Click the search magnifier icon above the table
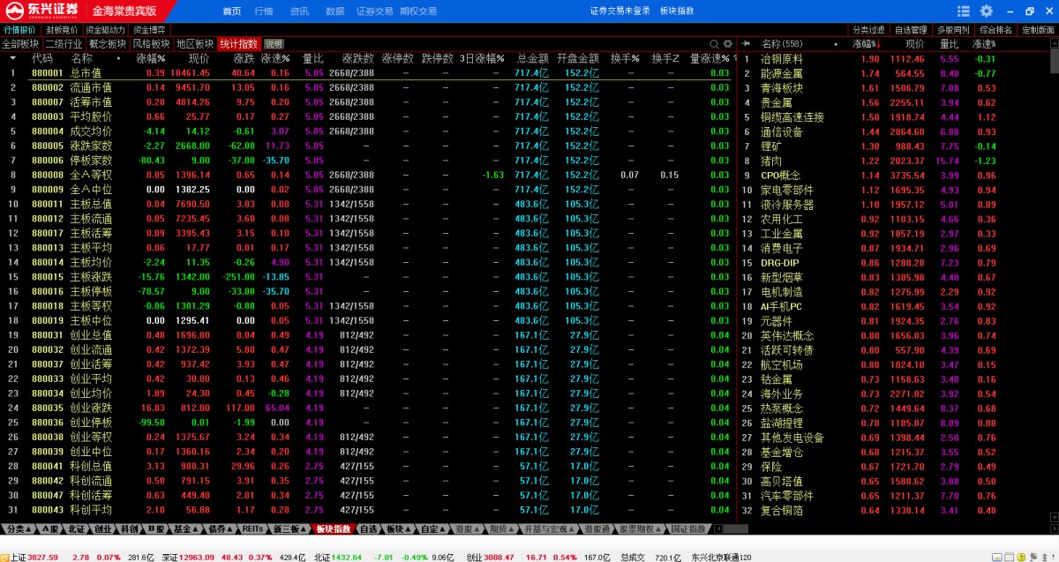Image resolution: width=1059 pixels, height=562 pixels. click(714, 43)
